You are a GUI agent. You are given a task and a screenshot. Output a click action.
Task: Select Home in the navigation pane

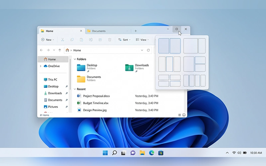(53, 59)
